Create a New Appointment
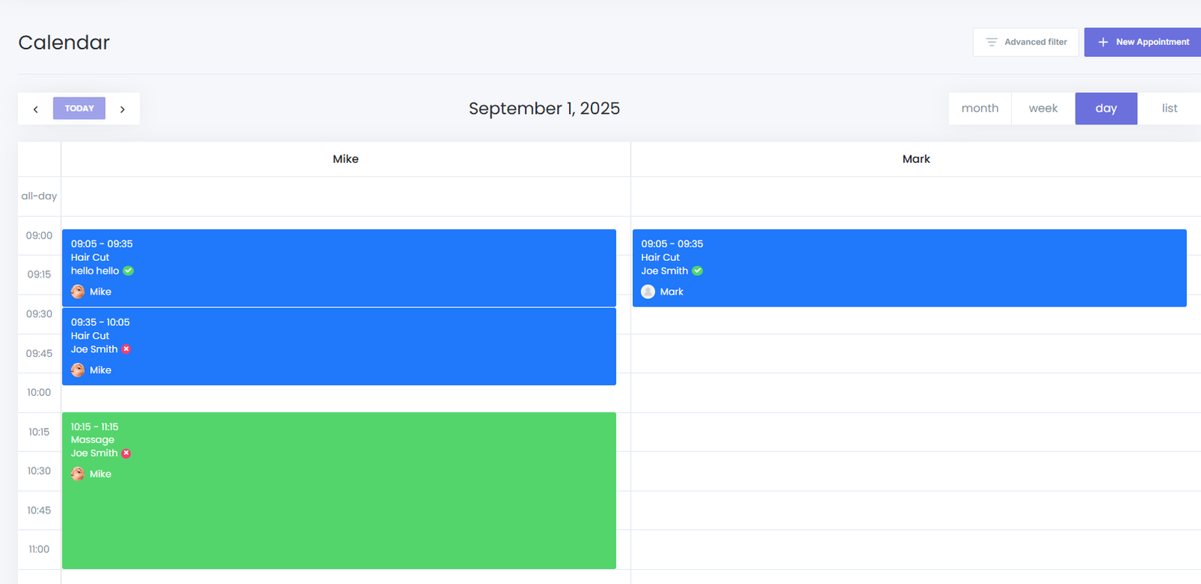 coord(1142,42)
